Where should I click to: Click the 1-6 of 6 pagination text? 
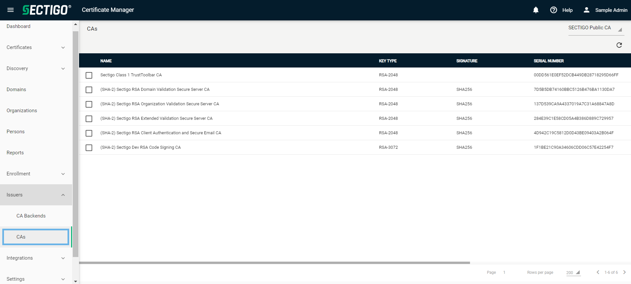(611, 272)
